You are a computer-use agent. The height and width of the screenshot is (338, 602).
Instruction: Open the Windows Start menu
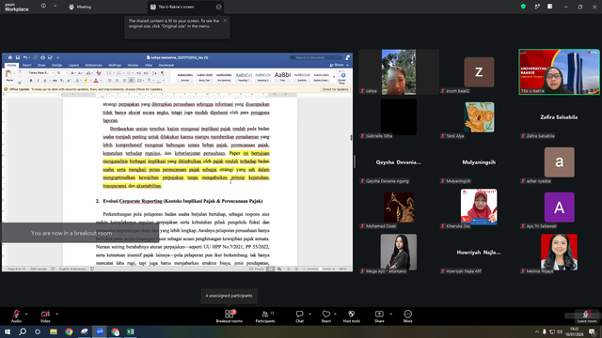(8, 331)
